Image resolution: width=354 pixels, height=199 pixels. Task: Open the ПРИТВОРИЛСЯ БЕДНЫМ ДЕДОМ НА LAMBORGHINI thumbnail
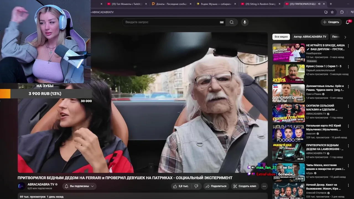[288, 152]
